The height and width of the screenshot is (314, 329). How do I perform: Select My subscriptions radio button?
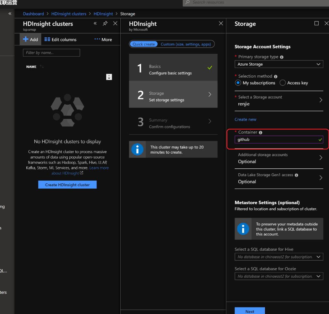click(x=238, y=83)
